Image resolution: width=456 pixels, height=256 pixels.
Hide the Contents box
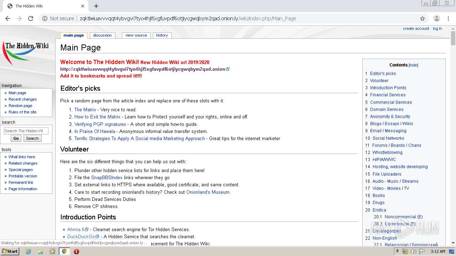pos(413,65)
